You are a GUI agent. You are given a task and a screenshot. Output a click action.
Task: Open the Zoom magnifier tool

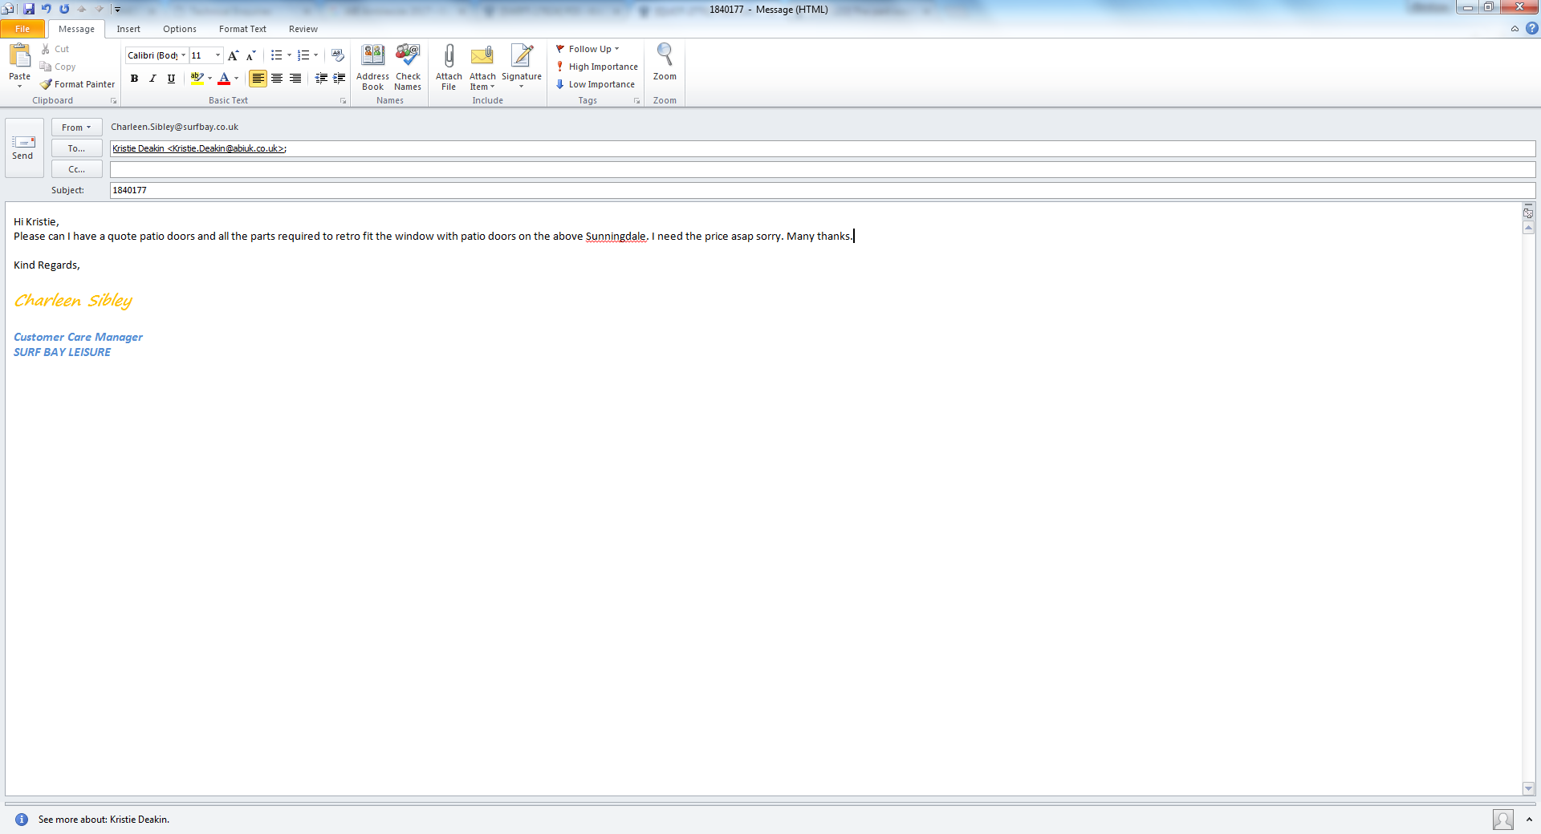point(665,63)
